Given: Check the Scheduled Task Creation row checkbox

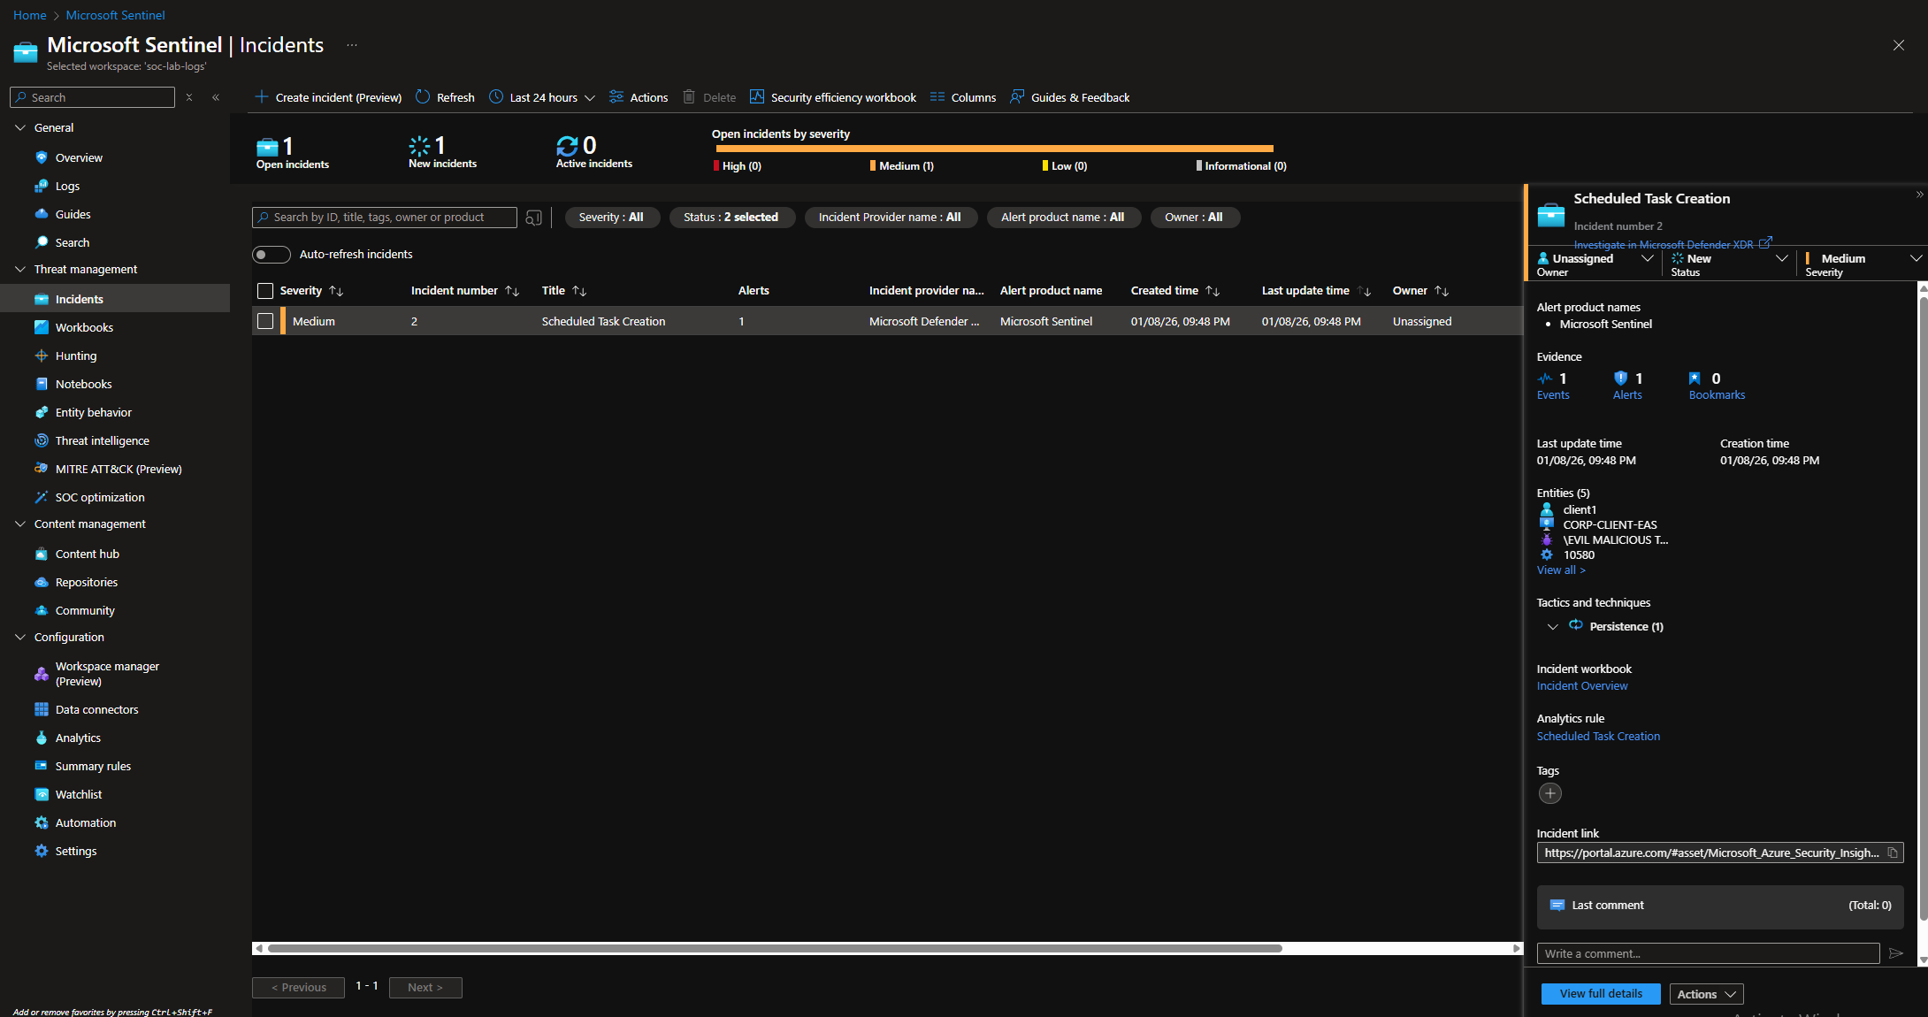Looking at the screenshot, I should pyautogui.click(x=265, y=321).
